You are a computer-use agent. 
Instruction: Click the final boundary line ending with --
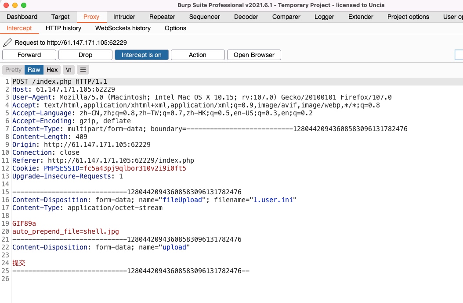click(131, 271)
